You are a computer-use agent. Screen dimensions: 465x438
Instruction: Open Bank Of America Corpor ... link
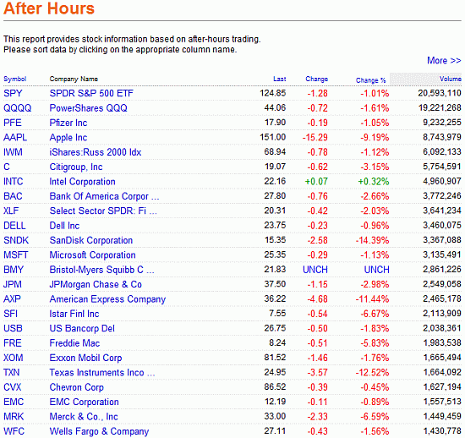pyautogui.click(x=104, y=196)
